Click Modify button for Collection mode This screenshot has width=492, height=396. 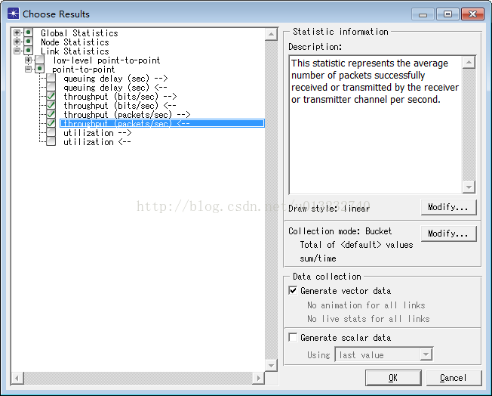pos(448,234)
